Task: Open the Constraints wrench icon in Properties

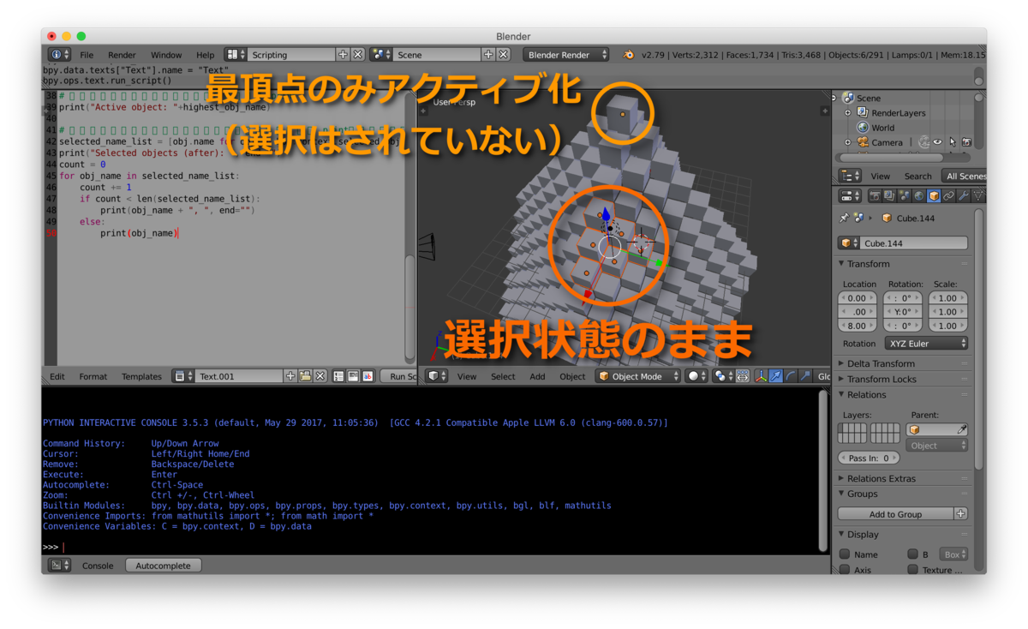Action: pyautogui.click(x=963, y=195)
